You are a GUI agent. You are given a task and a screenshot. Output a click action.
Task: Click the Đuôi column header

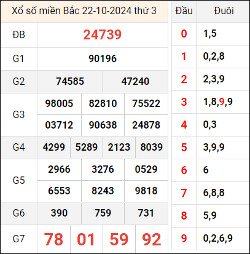224,11
